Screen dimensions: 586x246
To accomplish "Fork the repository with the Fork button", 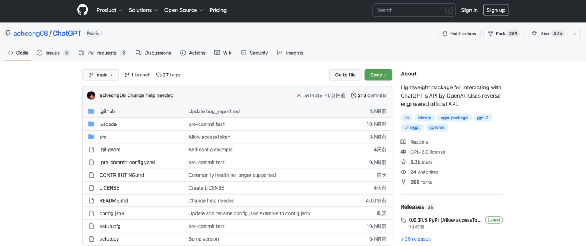I will click(x=504, y=34).
